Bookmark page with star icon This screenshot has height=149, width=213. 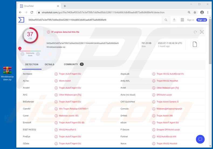pos(195,12)
